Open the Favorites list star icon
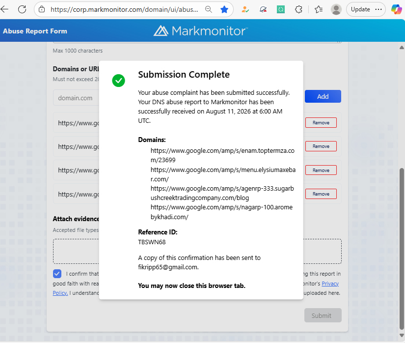The width and height of the screenshot is (405, 343). pyautogui.click(x=319, y=9)
